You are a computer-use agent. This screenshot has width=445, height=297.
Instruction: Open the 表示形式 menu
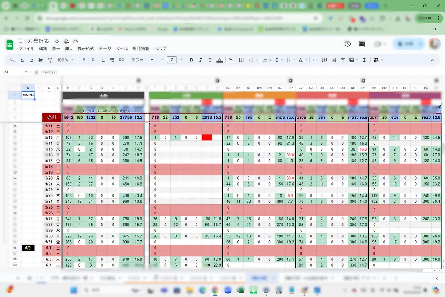pyautogui.click(x=86, y=49)
